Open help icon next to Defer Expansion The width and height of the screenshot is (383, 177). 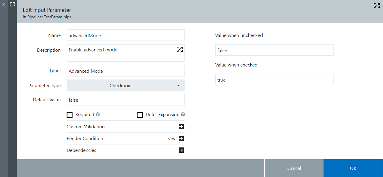[x=183, y=115]
